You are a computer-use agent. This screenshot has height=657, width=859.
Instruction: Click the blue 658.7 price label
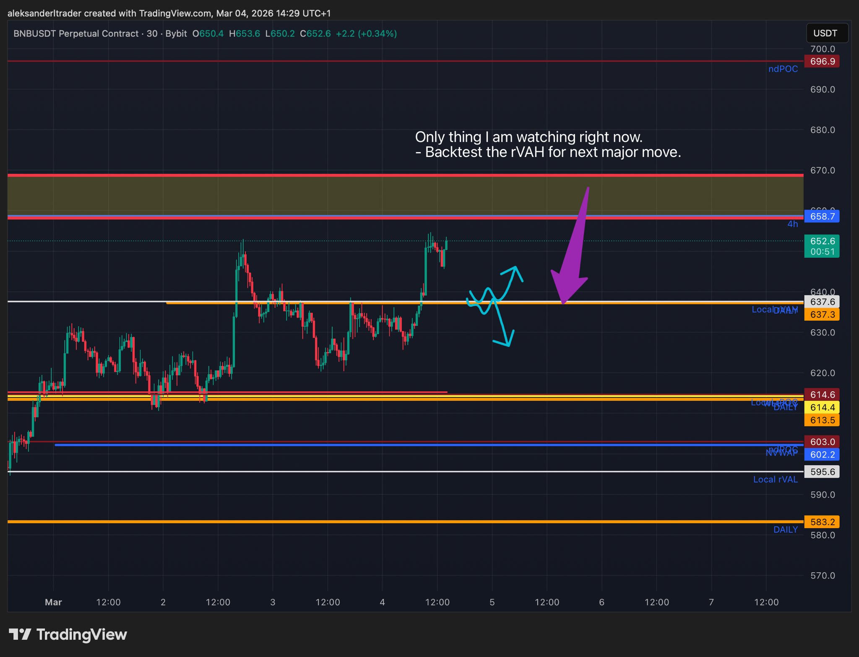tap(822, 216)
